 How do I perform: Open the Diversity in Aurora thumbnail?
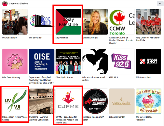point(68,61)
